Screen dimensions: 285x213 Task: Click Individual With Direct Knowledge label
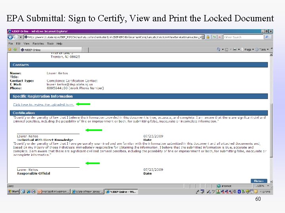(45, 140)
